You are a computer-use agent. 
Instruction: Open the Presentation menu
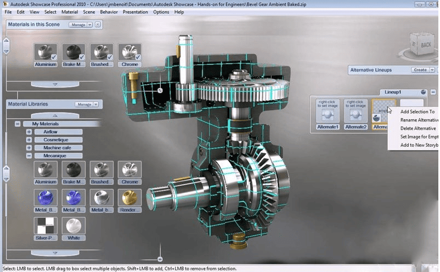click(136, 12)
